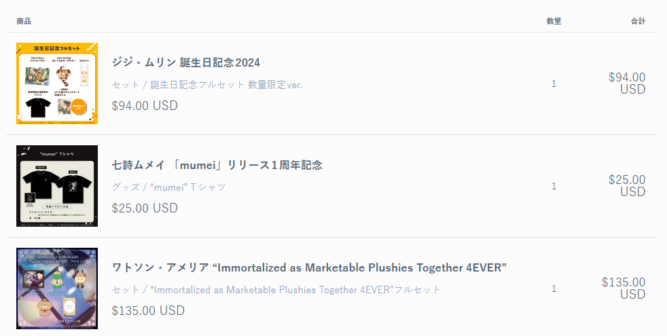
Task: Click the quantity value for the Gigi Murin set
Action: click(x=554, y=83)
